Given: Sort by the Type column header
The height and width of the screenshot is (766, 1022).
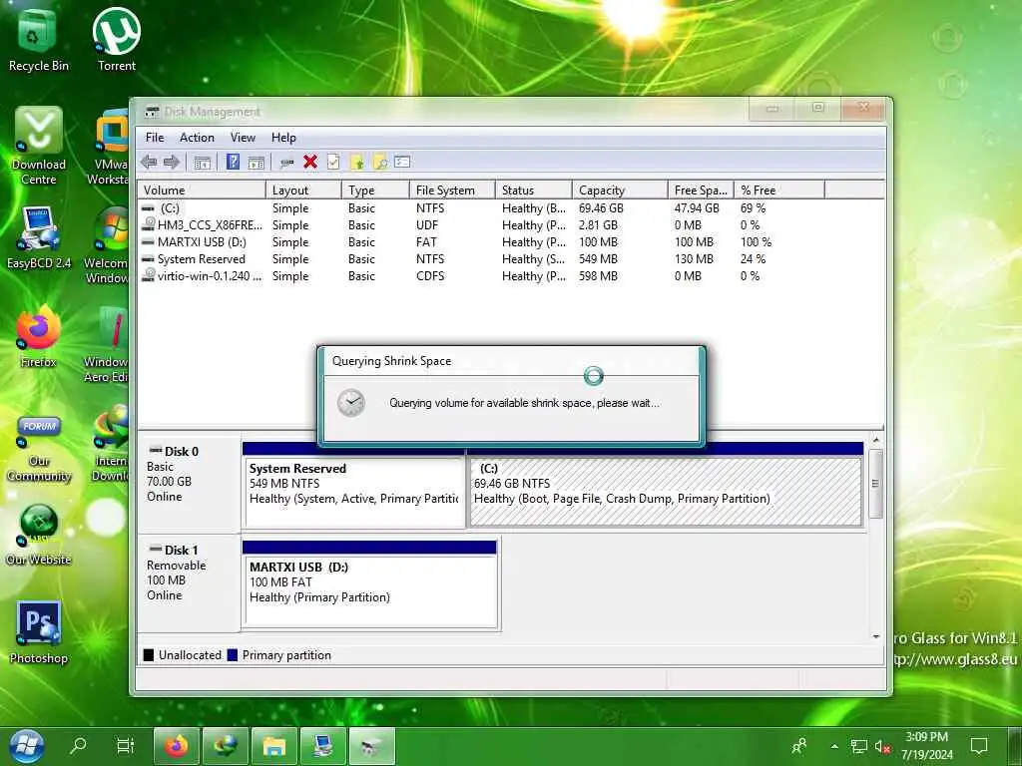Looking at the screenshot, I should 376,191.
